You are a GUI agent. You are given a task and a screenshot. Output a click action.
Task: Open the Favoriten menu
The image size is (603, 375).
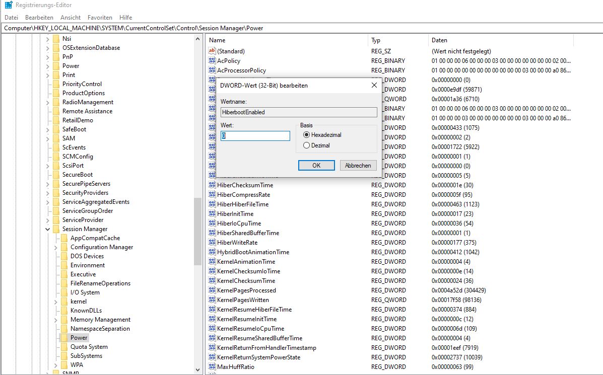100,17
